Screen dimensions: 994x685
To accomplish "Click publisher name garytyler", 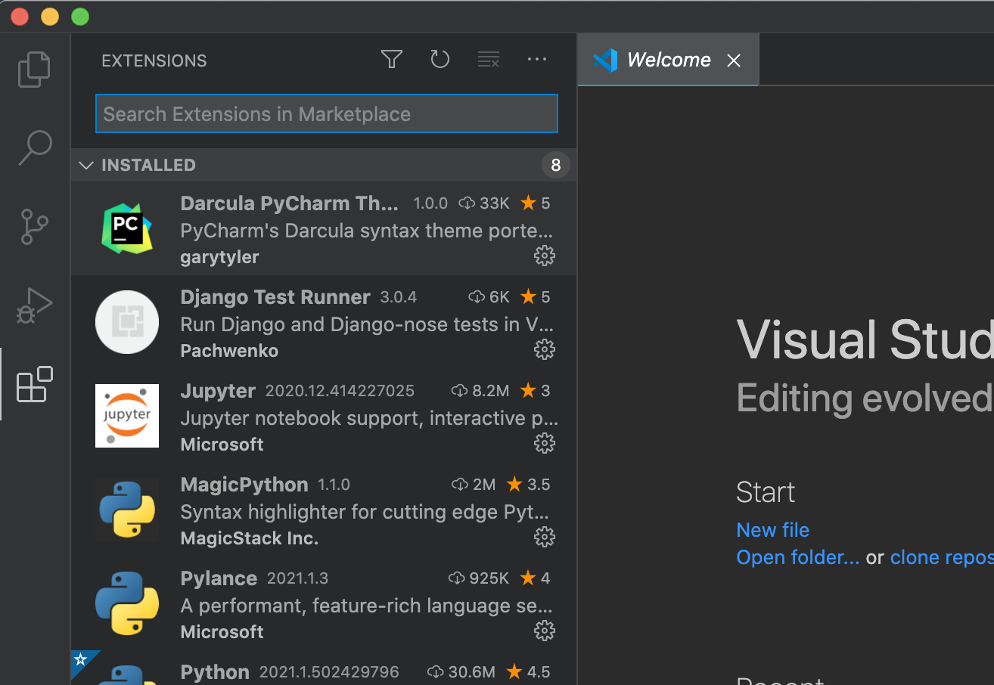I will click(219, 257).
